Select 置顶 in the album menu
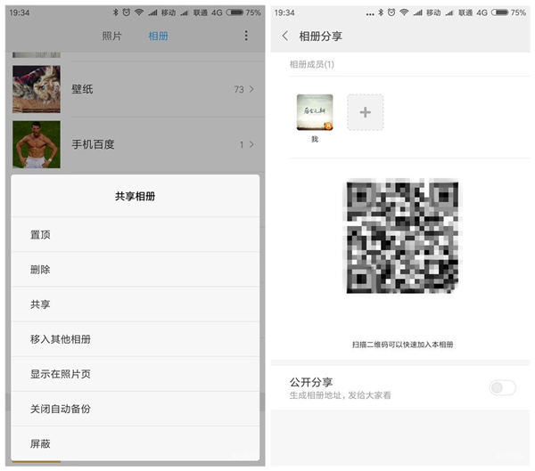This screenshot has width=535, height=471. point(136,234)
